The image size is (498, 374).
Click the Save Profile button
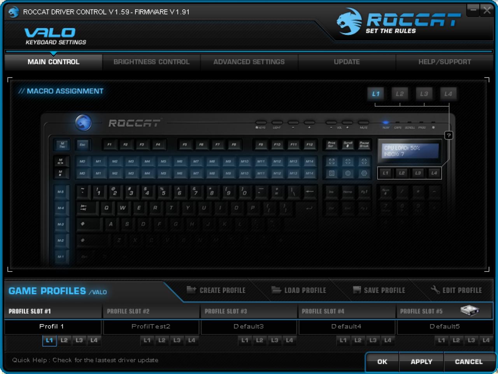pos(379,290)
